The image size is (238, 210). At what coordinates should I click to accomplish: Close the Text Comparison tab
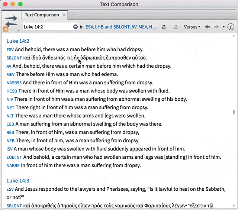(x=64, y=15)
